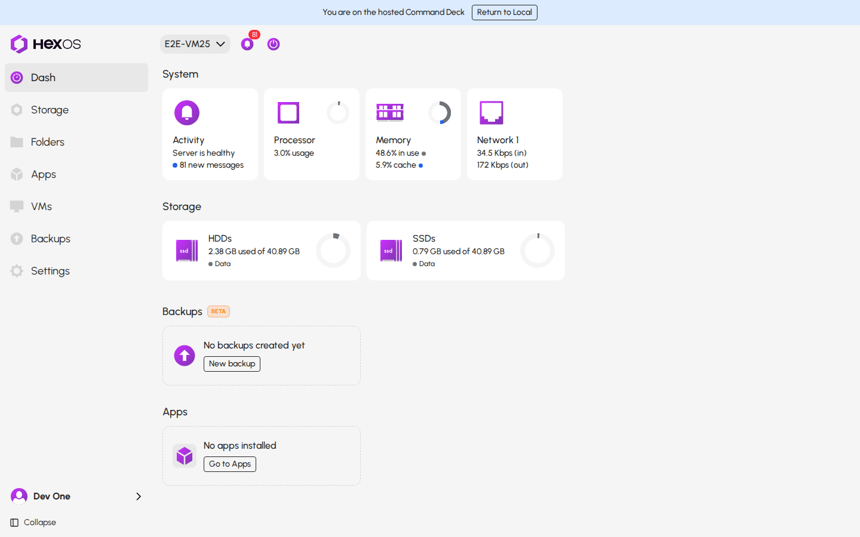Click the Activity bell icon card

click(187, 113)
